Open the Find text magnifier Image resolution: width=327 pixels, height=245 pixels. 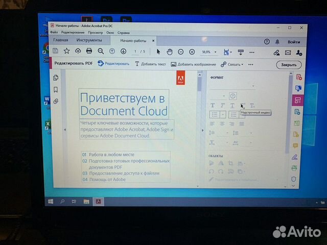click(101, 51)
